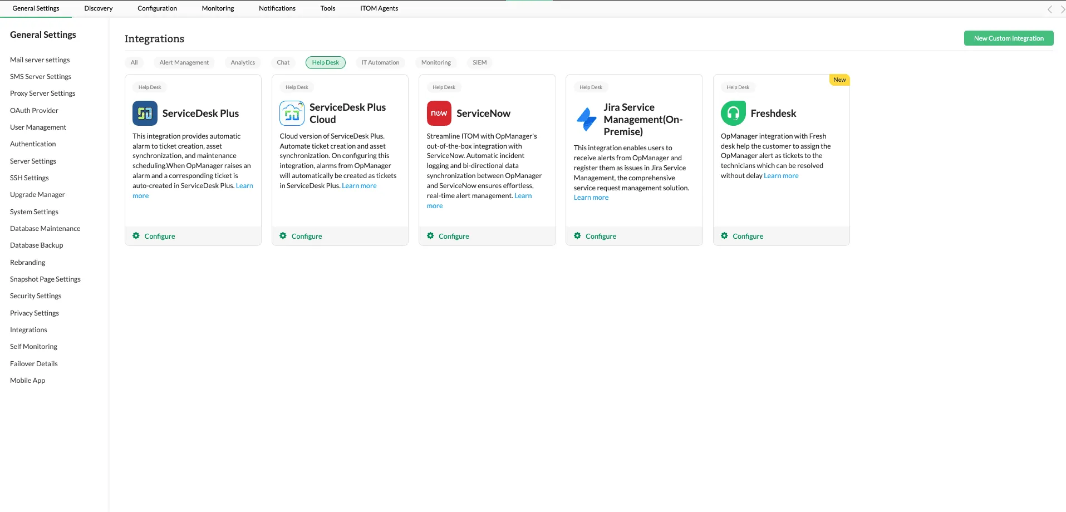The width and height of the screenshot is (1066, 512).
Task: Click Help Desk tag on ServiceNow card
Action: 444,87
